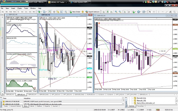Open the File menu
178x111 pixels.
pos(2,8)
